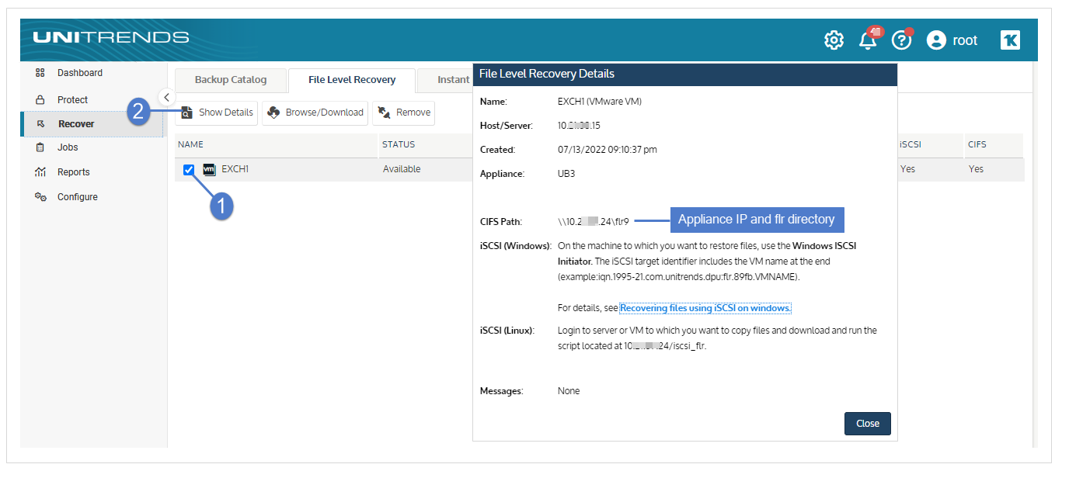
Task: Click the Recover sidebar icon
Action: 41,124
